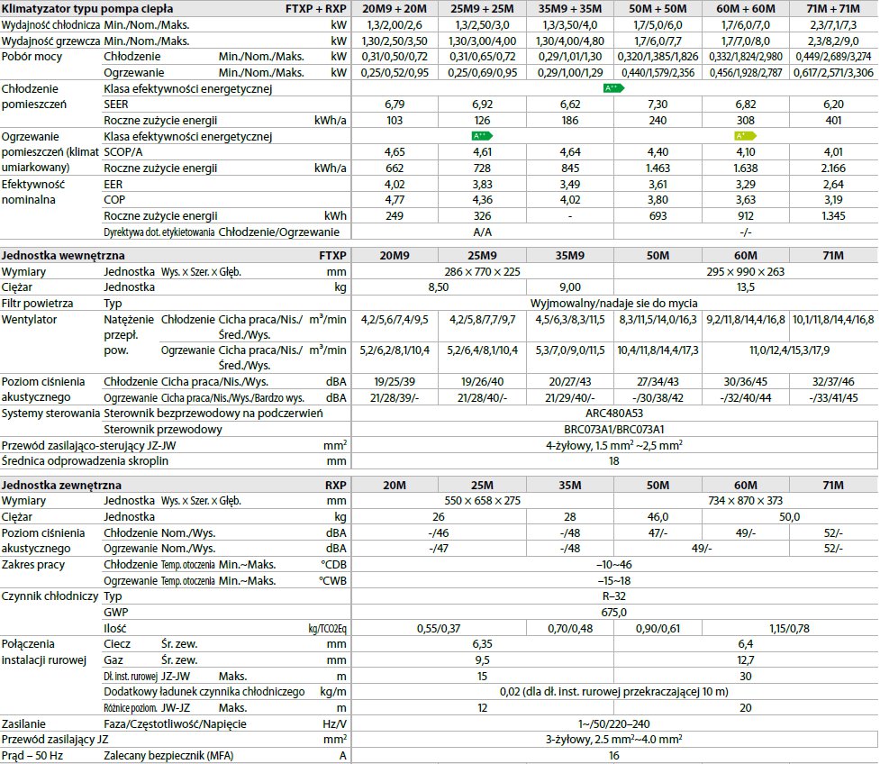Click recommended fuse value '16'
This screenshot has width=880, height=764.
click(614, 756)
